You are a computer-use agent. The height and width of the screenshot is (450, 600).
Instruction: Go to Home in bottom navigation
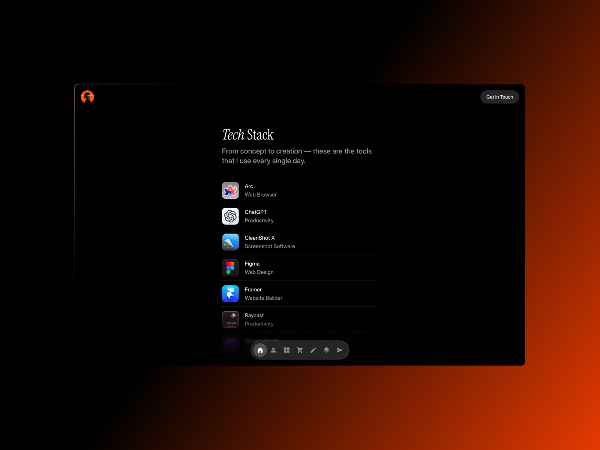260,350
